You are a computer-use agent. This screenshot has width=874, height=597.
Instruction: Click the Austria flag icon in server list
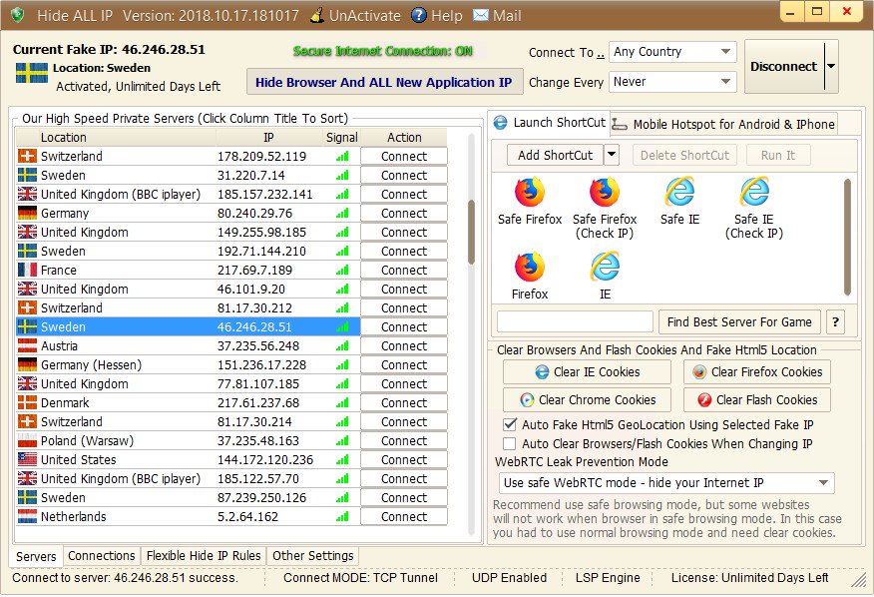pos(27,346)
